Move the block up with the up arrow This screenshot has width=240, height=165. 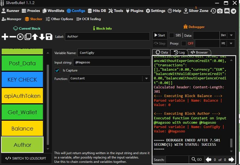point(35,37)
